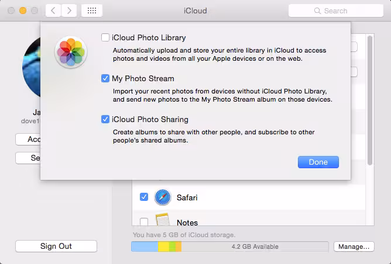The image size is (391, 264).
Task: Click into the Search field
Action: 335,11
